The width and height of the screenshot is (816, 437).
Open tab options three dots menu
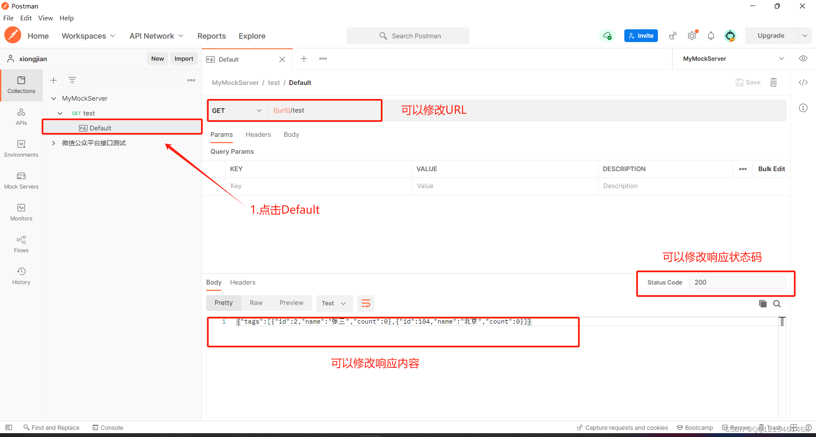(x=323, y=59)
